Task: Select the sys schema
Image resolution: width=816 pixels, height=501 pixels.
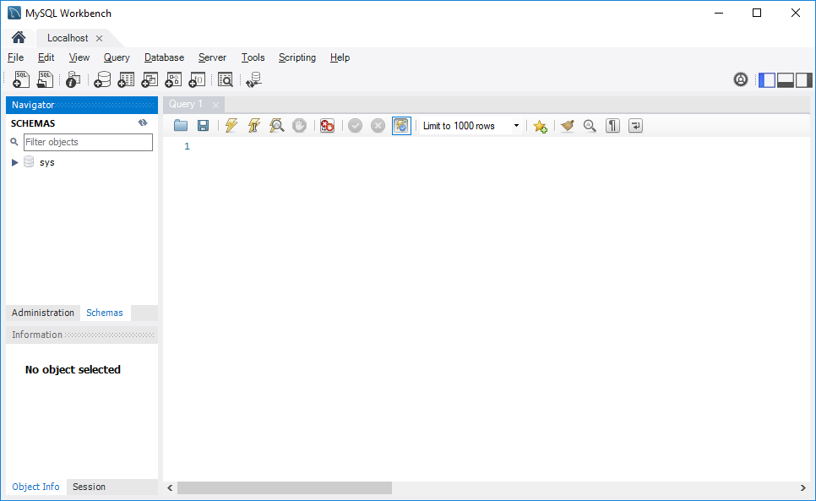Action: point(46,162)
